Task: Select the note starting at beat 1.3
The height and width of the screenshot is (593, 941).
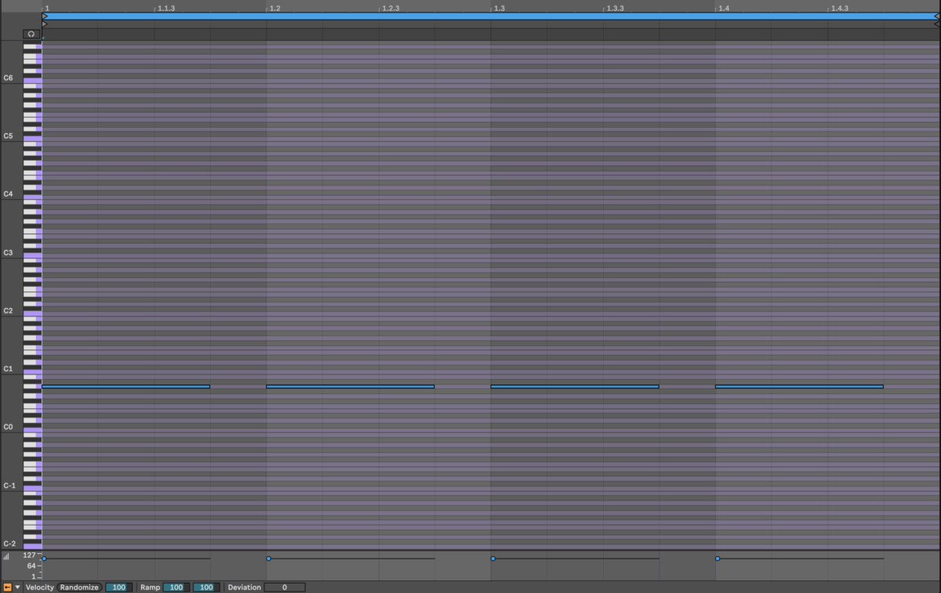Action: coord(574,386)
